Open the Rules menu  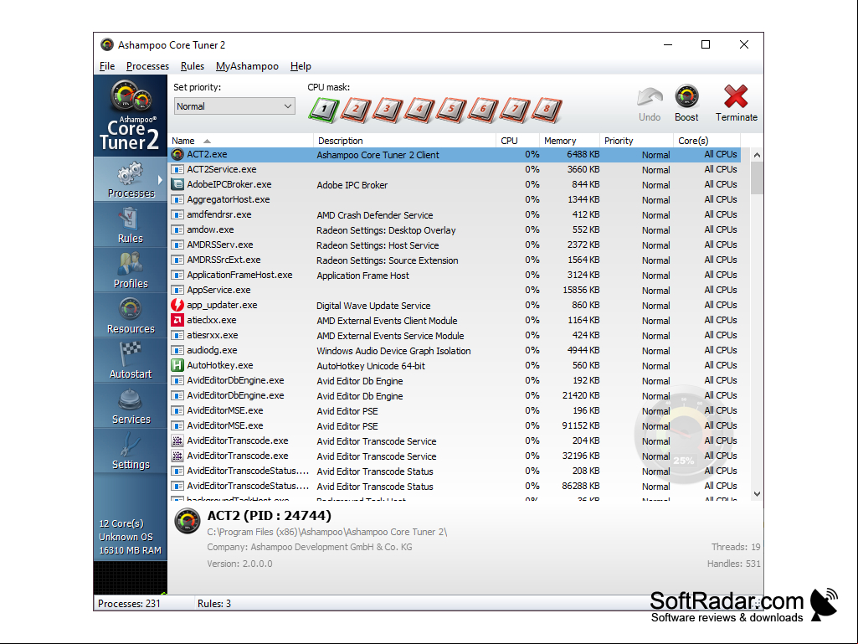pyautogui.click(x=193, y=66)
